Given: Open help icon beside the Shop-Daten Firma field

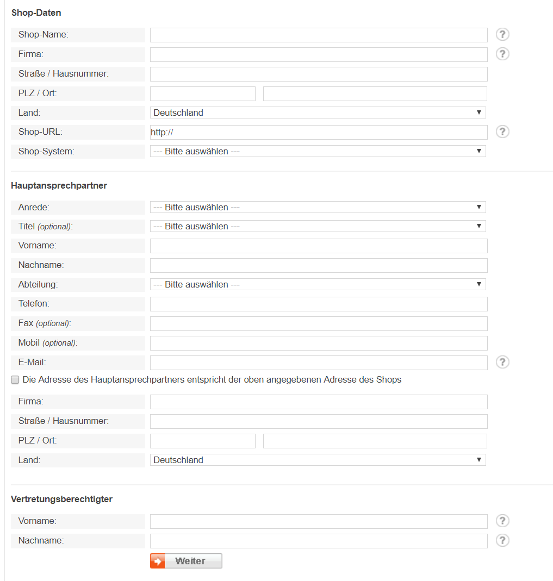Looking at the screenshot, I should pos(502,54).
